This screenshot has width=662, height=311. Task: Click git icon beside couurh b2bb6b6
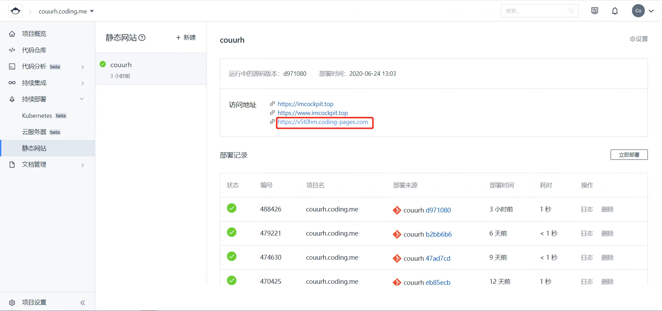tap(397, 234)
